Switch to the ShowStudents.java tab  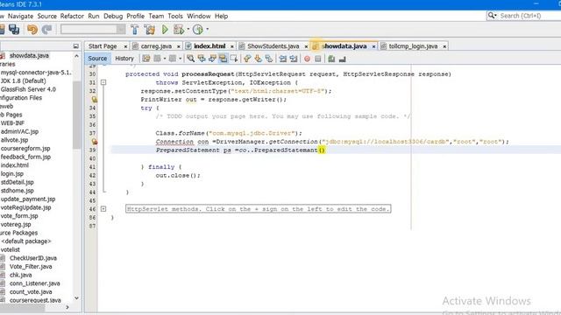click(273, 46)
